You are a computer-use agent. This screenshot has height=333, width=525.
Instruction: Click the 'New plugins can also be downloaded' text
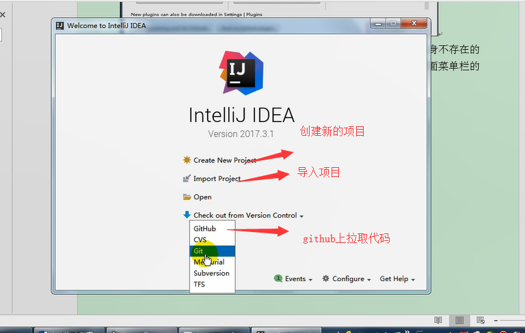[x=197, y=14]
